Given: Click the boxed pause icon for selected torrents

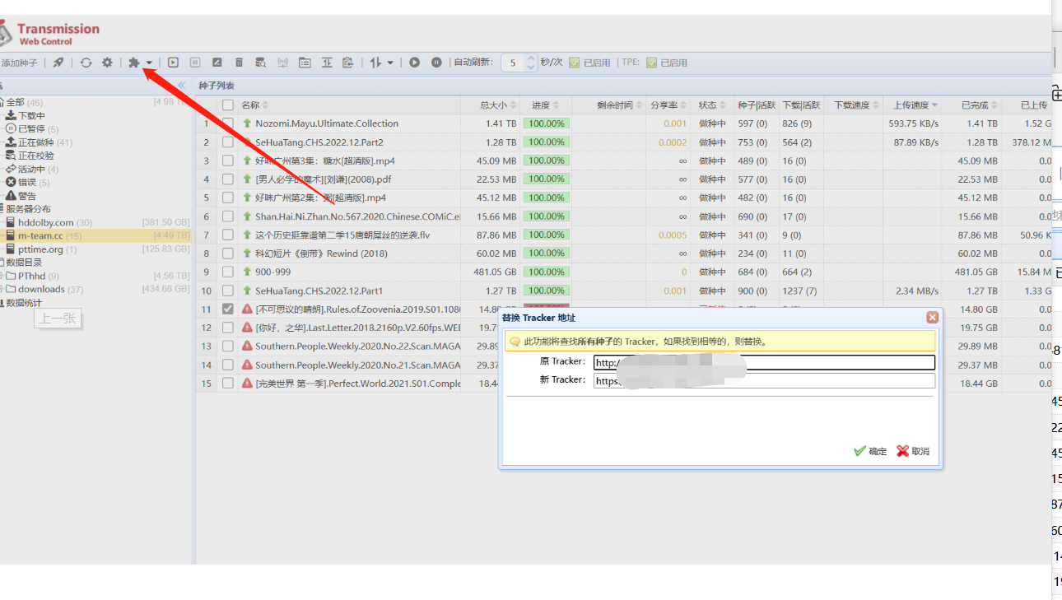Looking at the screenshot, I should [x=195, y=63].
